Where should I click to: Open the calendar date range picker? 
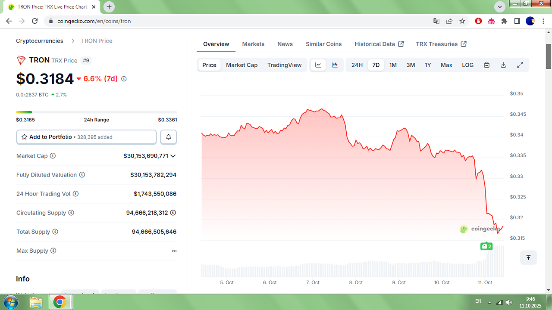(x=486, y=65)
